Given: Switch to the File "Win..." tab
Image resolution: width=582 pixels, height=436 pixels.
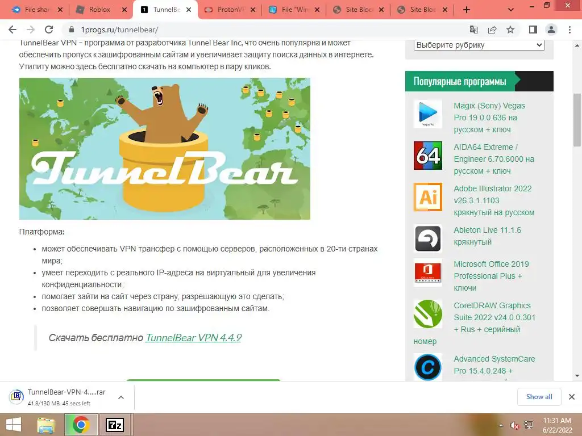Looking at the screenshot, I should [x=294, y=10].
